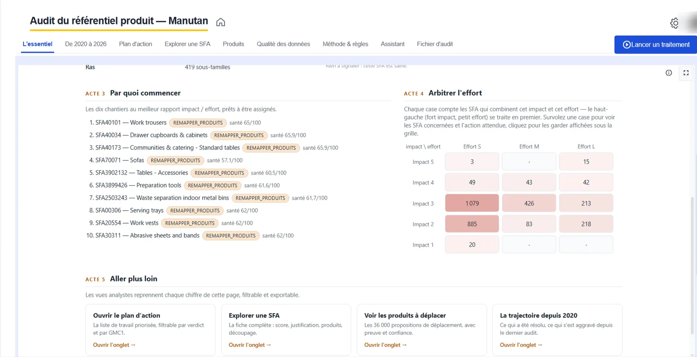Click Ouvrir l'onglet under Voir les produits à déplacer
Viewport: 697px width, 357px height.
pos(386,345)
